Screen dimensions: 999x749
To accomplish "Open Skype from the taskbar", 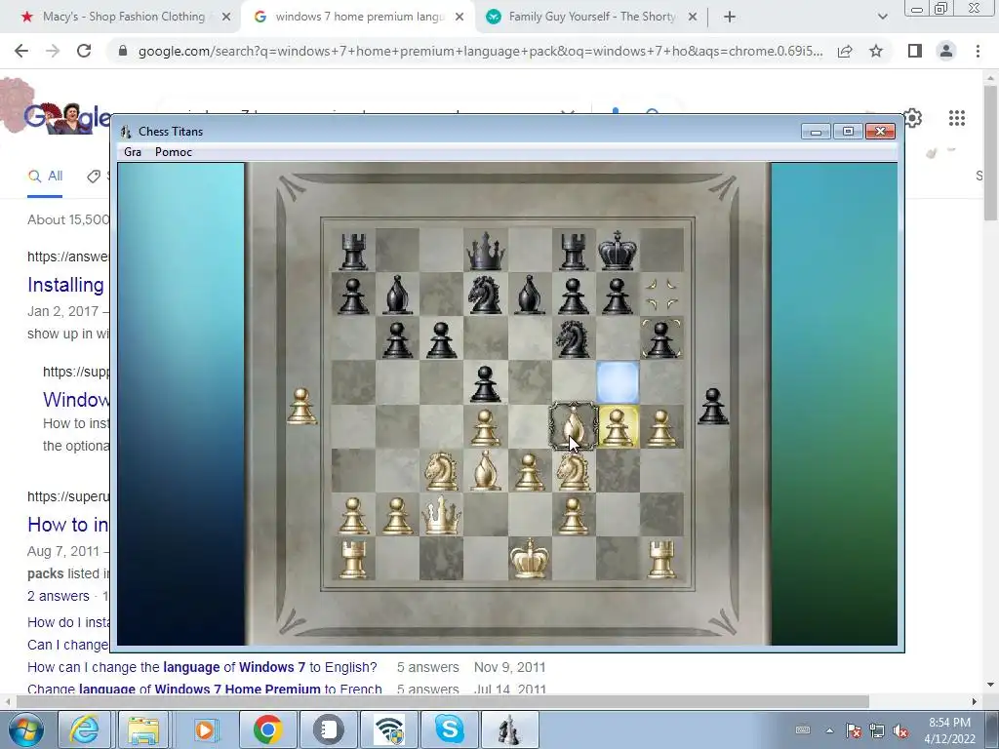I will click(x=450, y=729).
